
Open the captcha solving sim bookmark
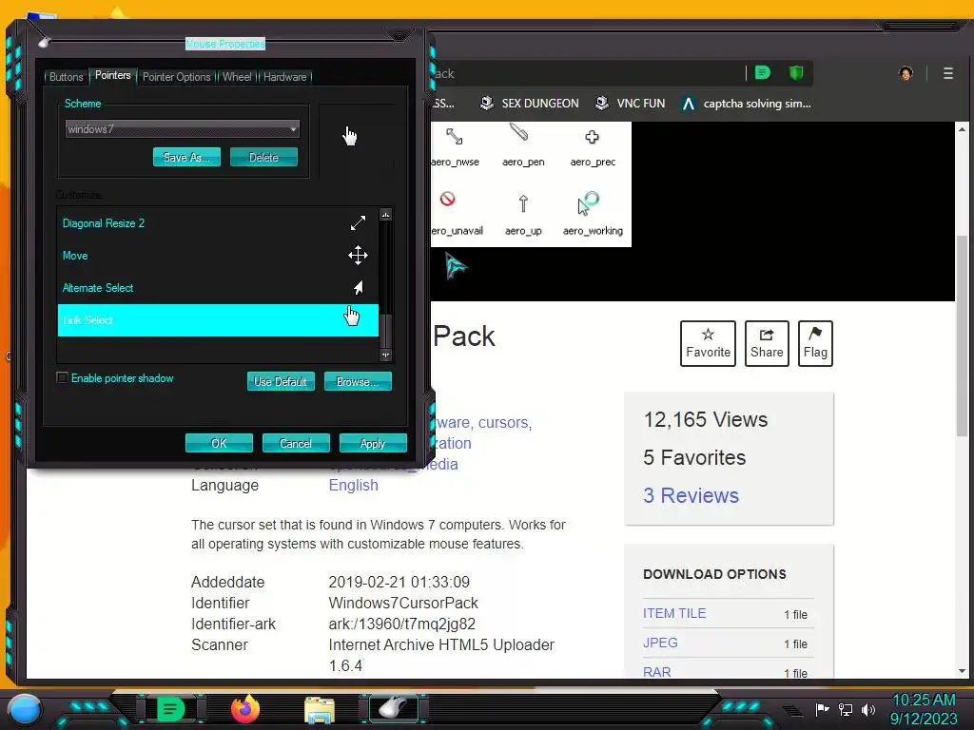tap(746, 103)
